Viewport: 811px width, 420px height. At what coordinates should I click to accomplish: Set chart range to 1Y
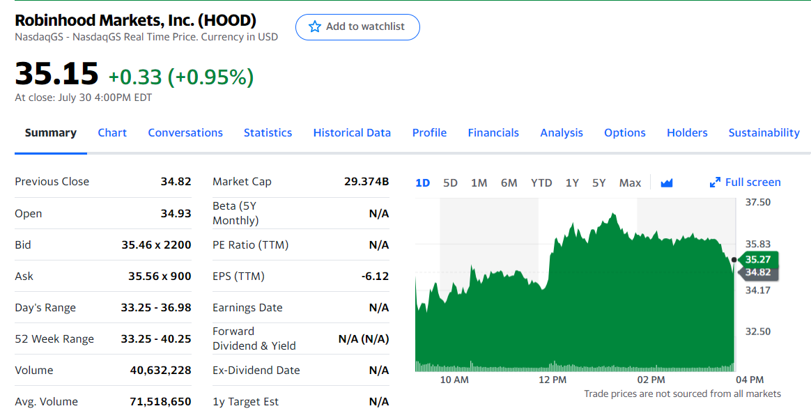(572, 182)
